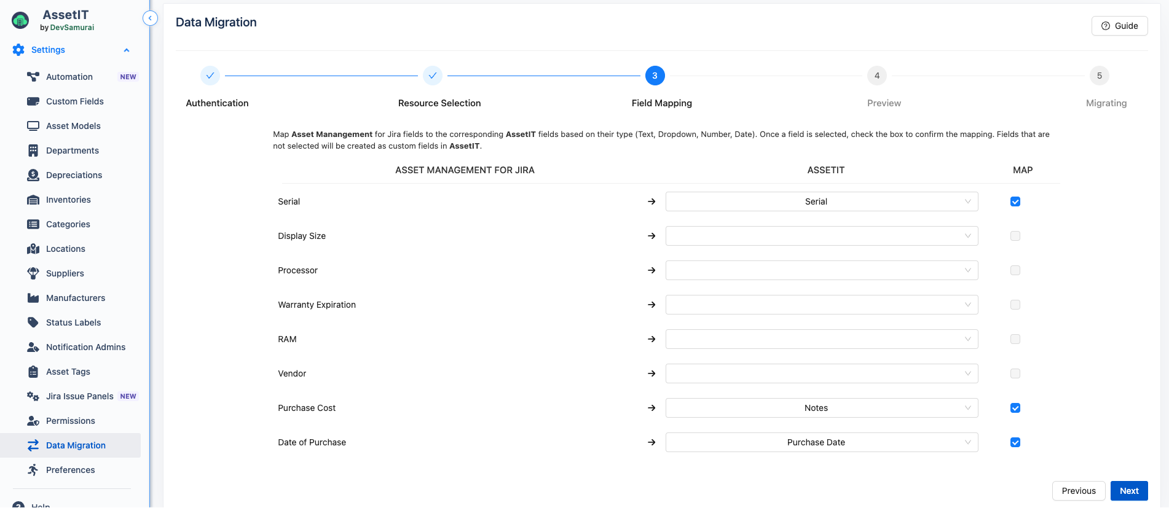Uncheck the Purchase Cost map checkbox
1169x508 pixels.
click(x=1015, y=408)
